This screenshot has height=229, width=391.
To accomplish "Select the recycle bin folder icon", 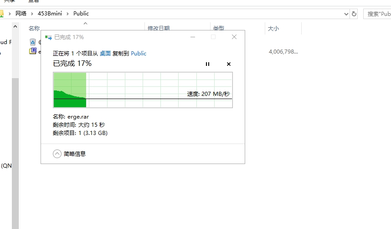I will point(33,42).
